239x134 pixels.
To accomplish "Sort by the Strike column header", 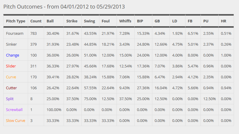I will (x=72, y=21).
